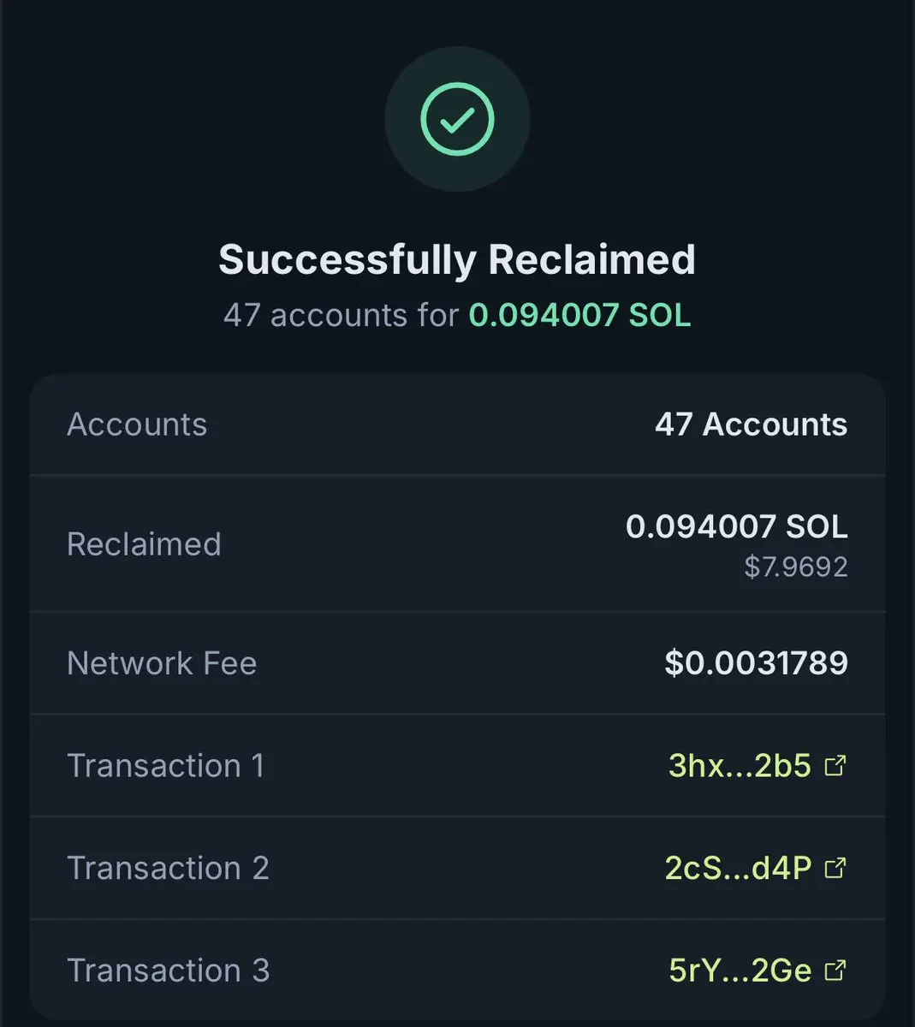Click the Successfully Reclaimed heading

click(457, 259)
